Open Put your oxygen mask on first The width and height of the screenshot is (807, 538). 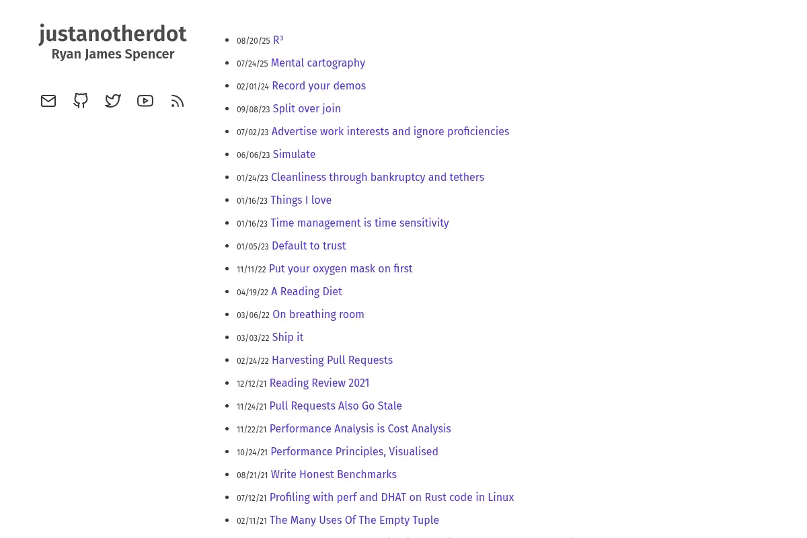[x=340, y=269]
